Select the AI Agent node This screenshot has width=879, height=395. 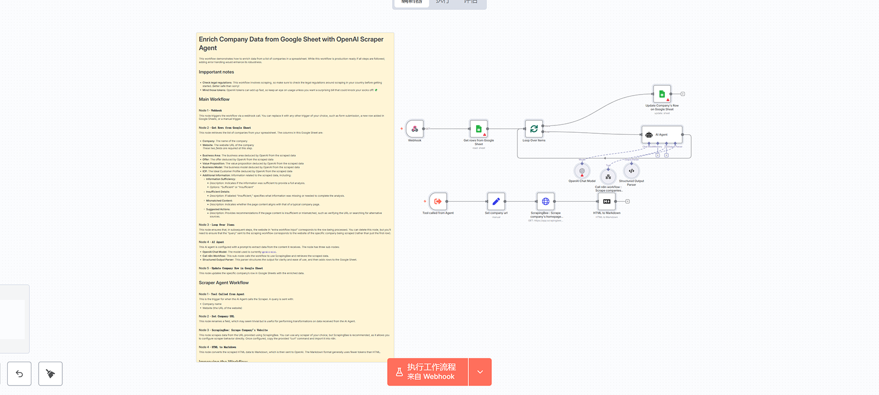pyautogui.click(x=661, y=134)
